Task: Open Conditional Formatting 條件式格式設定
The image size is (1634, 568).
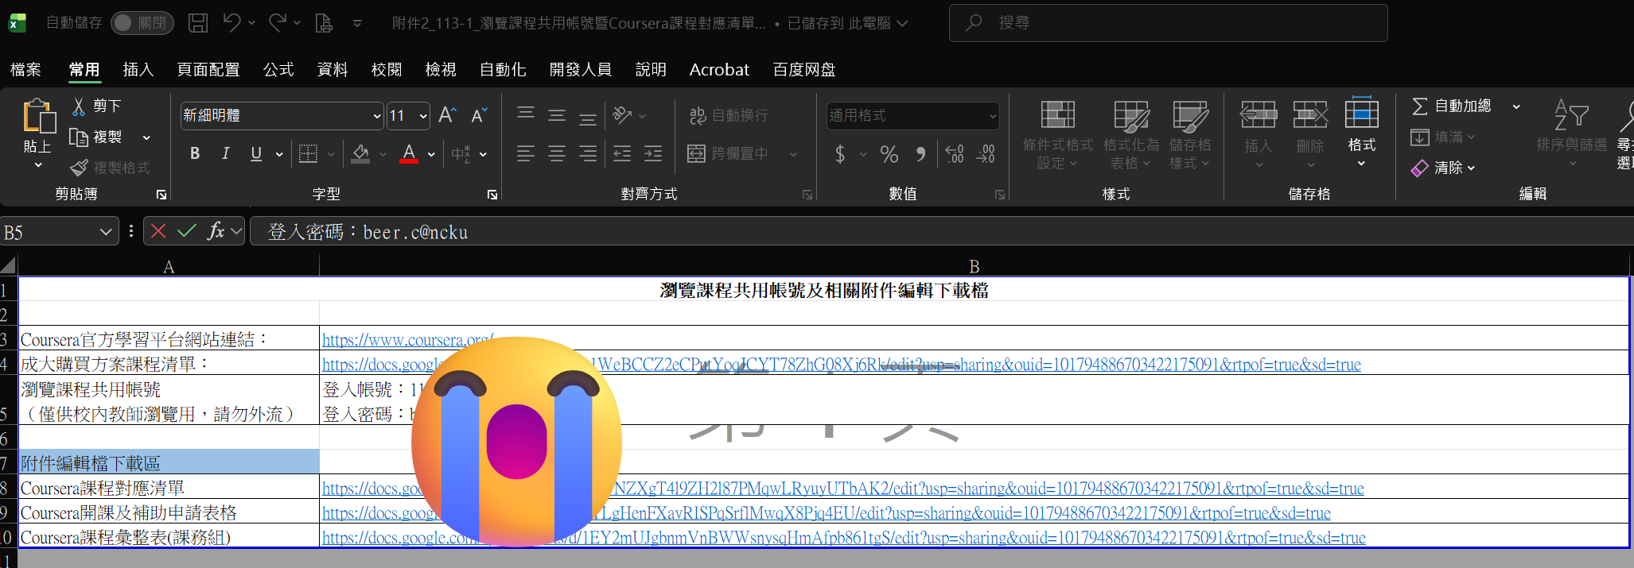Action: (1058, 134)
